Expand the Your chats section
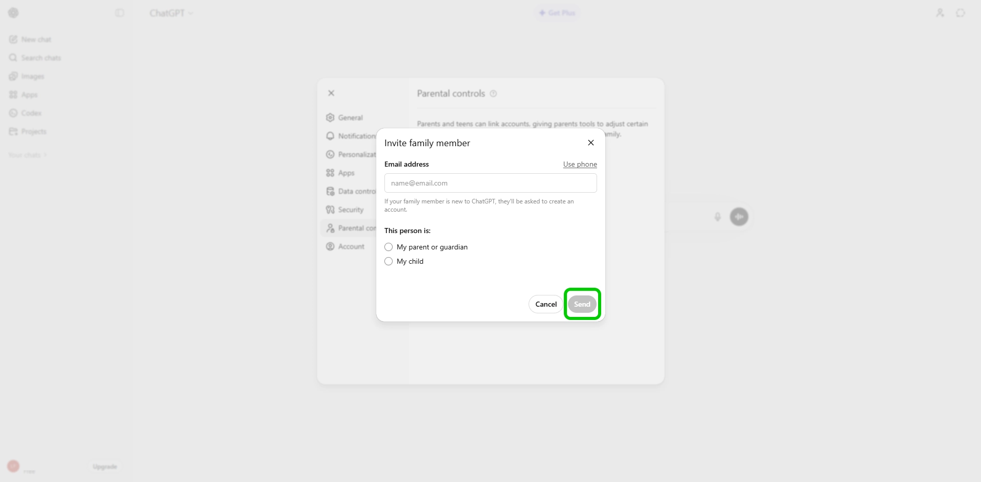981x482 pixels. [x=28, y=155]
